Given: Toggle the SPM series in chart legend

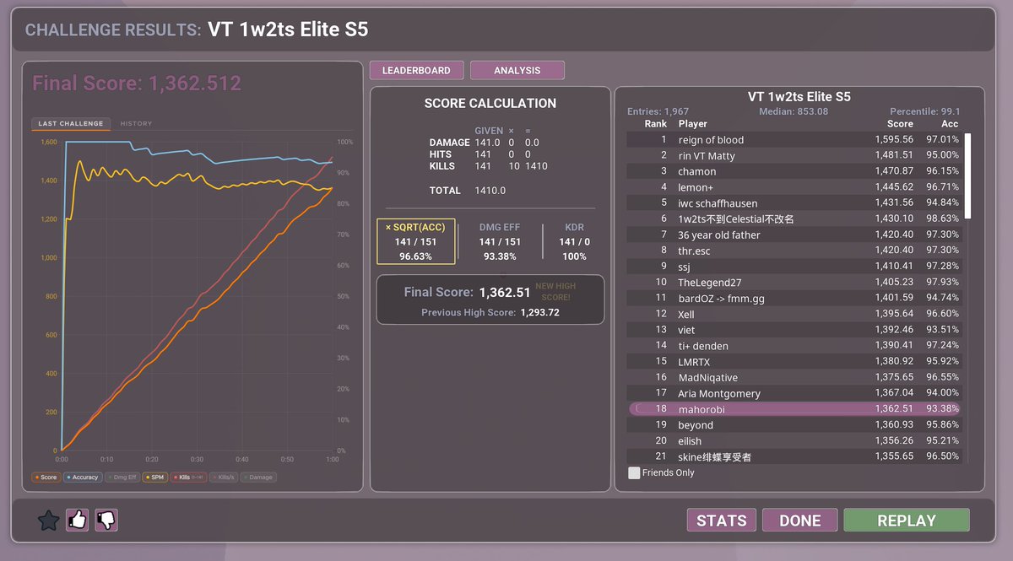Looking at the screenshot, I should click(x=154, y=477).
